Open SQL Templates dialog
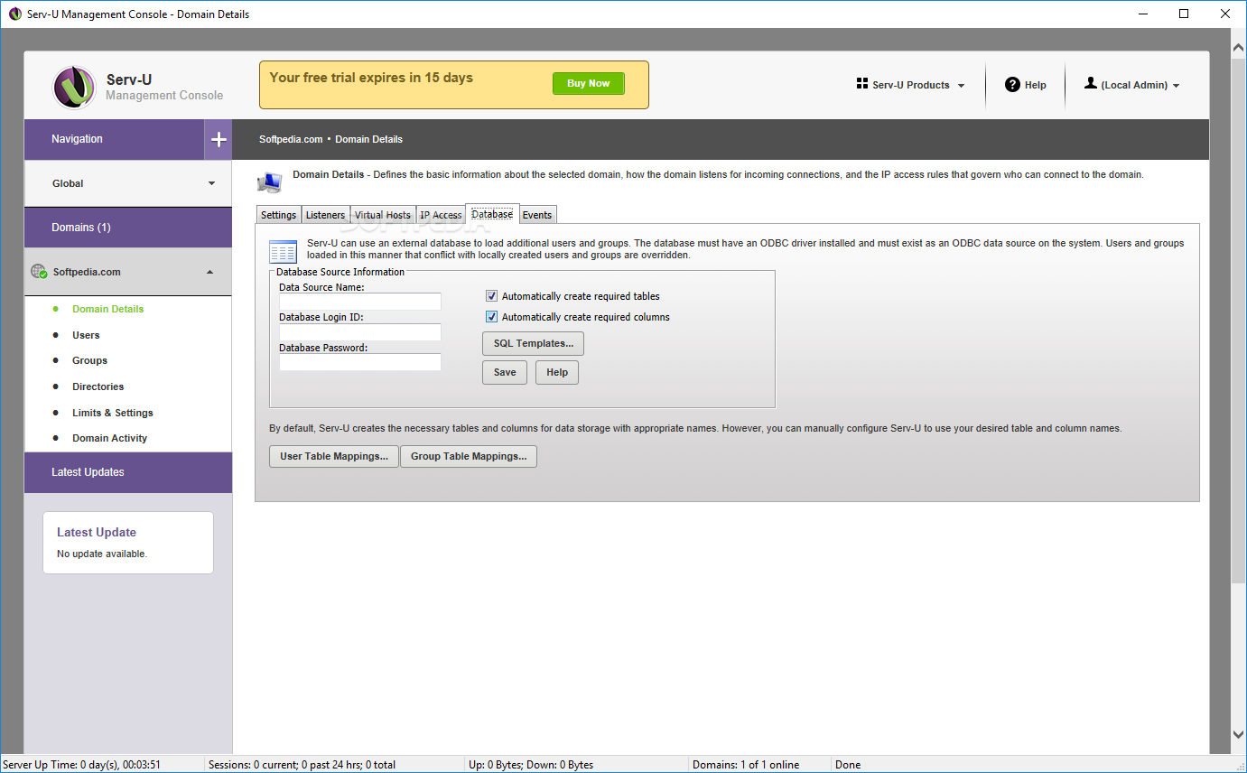Screen dimensions: 1247x773 point(534,343)
